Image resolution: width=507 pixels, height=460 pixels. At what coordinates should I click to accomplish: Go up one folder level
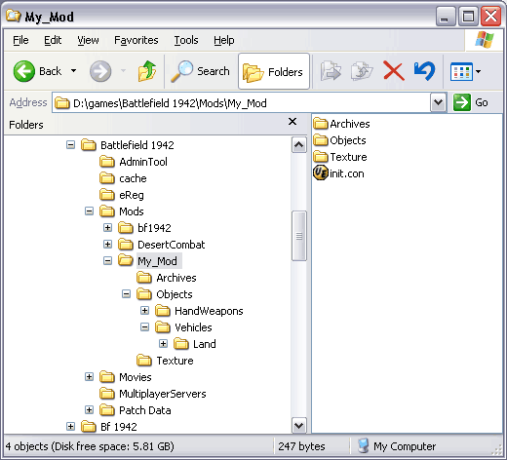click(147, 71)
